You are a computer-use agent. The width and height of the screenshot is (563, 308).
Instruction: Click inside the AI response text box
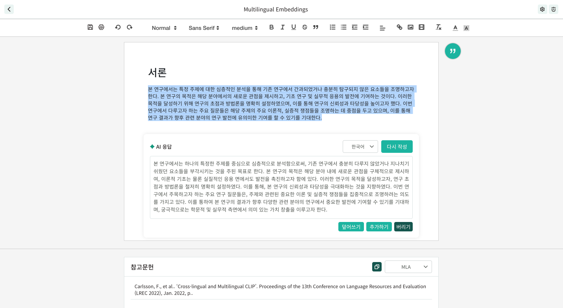coord(281,187)
